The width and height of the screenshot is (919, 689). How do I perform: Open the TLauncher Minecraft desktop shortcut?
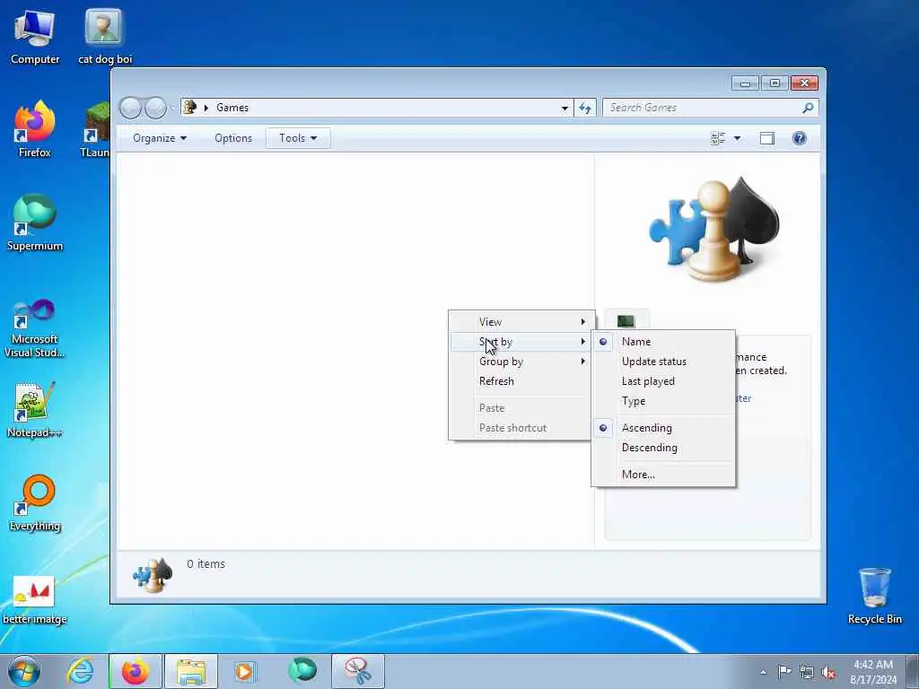click(95, 129)
